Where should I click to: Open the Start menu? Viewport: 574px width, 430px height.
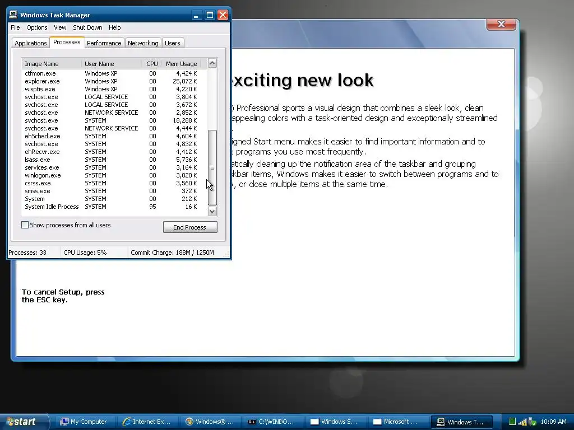point(24,422)
